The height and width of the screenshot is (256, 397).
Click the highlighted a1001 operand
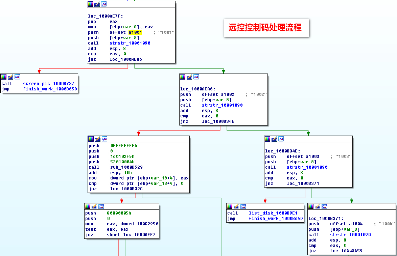(x=135, y=32)
